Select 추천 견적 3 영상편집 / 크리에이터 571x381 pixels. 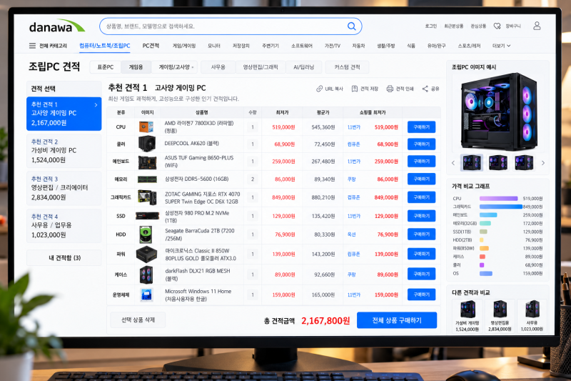coord(64,188)
